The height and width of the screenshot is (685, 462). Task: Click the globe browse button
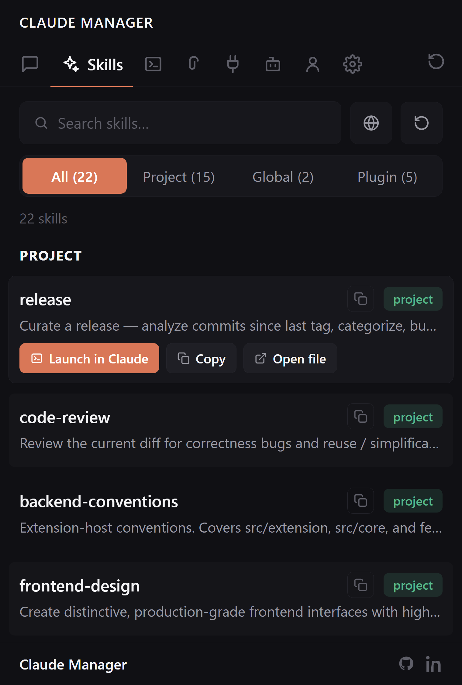point(371,123)
